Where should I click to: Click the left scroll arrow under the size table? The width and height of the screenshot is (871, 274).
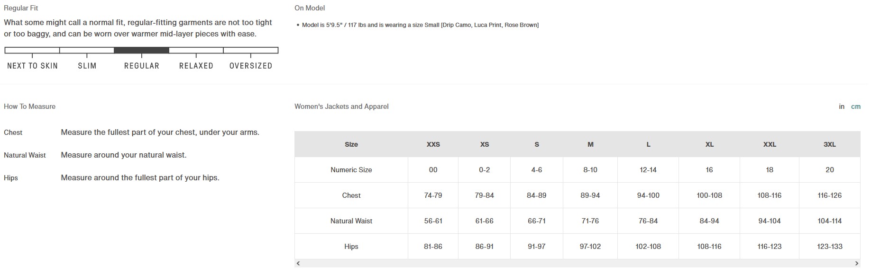298,264
